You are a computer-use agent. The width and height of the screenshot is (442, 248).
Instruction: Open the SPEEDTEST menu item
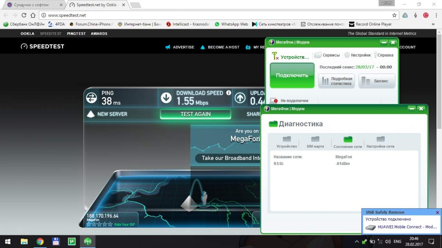(x=51, y=33)
